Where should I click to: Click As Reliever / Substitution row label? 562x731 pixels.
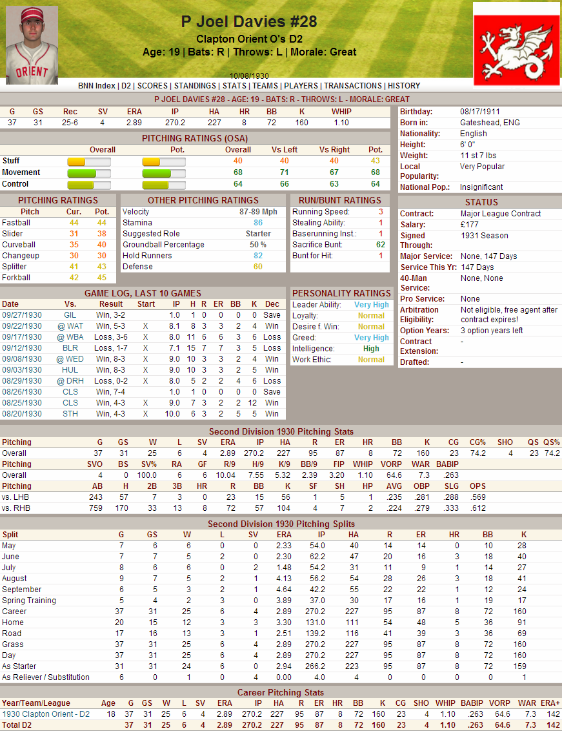[x=46, y=677]
